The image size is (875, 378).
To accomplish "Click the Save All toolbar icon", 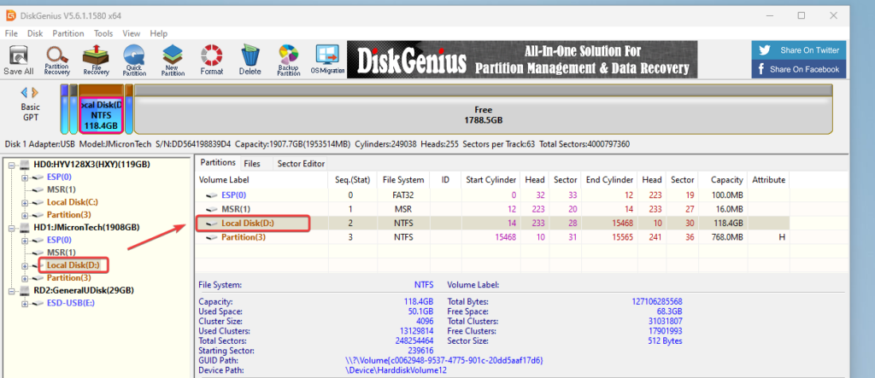I will coord(19,61).
